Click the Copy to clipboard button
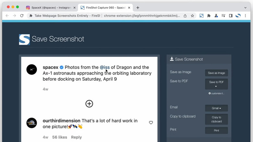The image size is (253, 142). pos(216,119)
